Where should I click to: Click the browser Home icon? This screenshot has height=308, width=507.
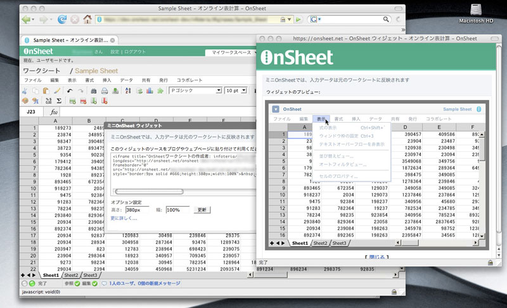tap(87, 20)
